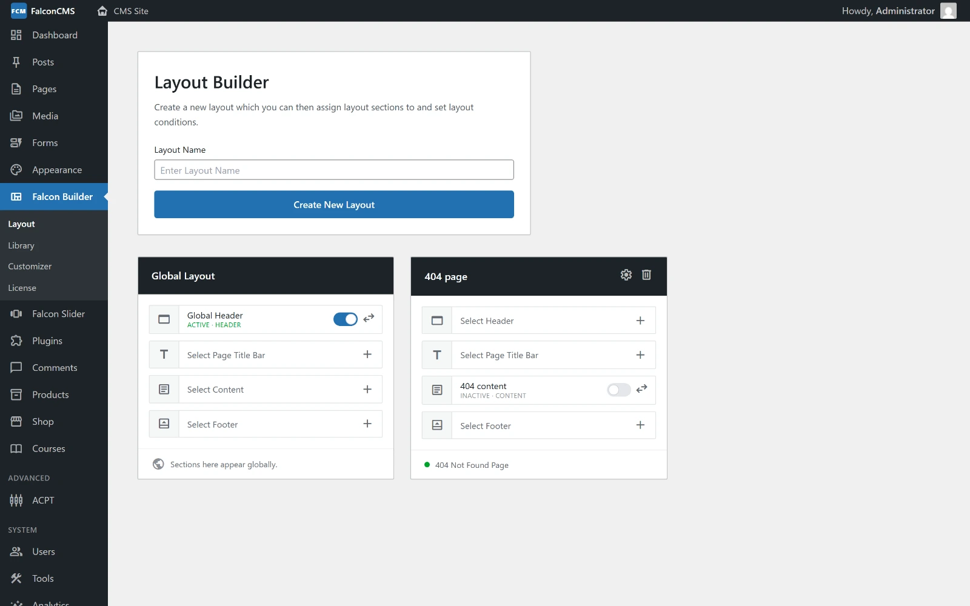Add Page Title Bar plus in Global Layout
This screenshot has width=970, height=606.
(367, 355)
